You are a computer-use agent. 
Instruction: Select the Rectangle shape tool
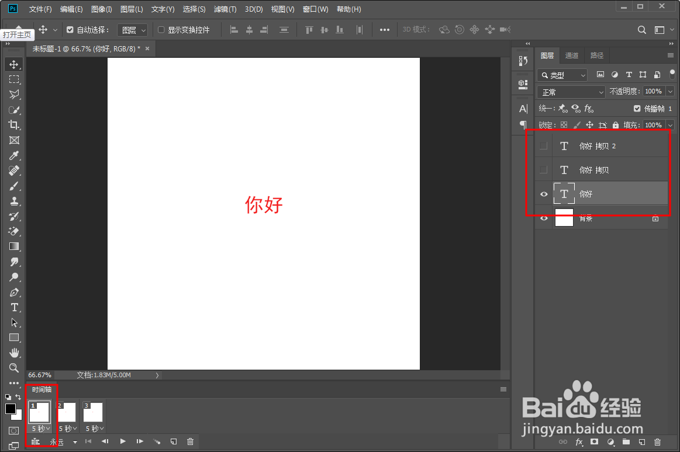tap(14, 338)
